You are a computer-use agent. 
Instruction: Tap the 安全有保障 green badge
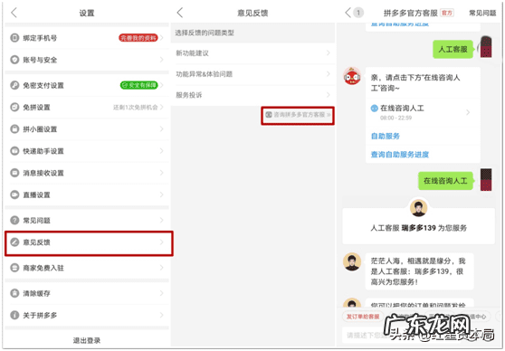click(x=138, y=85)
